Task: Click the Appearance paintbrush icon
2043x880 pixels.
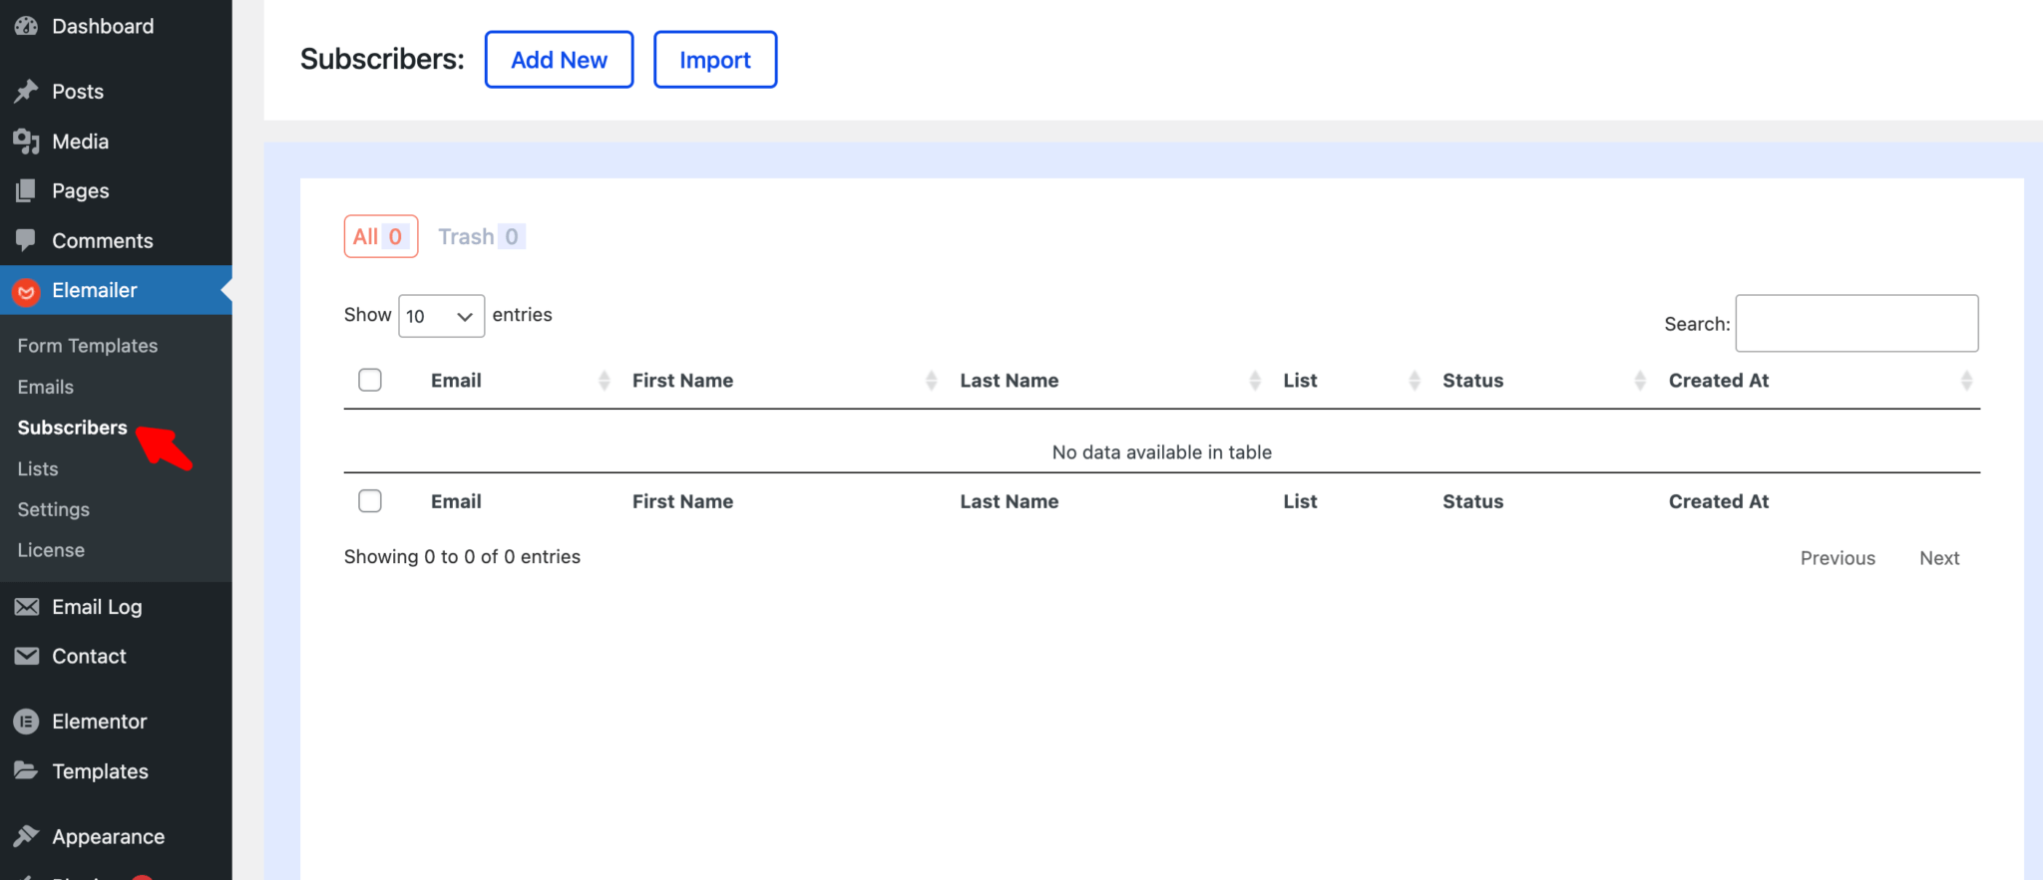Action: click(26, 836)
